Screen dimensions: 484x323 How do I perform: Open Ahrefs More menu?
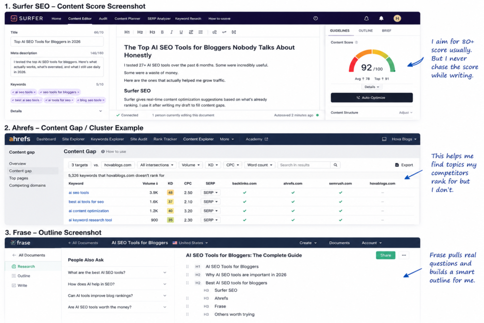click(x=227, y=139)
